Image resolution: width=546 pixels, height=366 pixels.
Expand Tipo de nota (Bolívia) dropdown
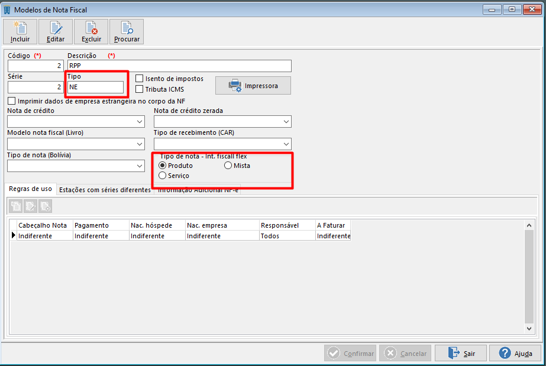click(x=140, y=166)
